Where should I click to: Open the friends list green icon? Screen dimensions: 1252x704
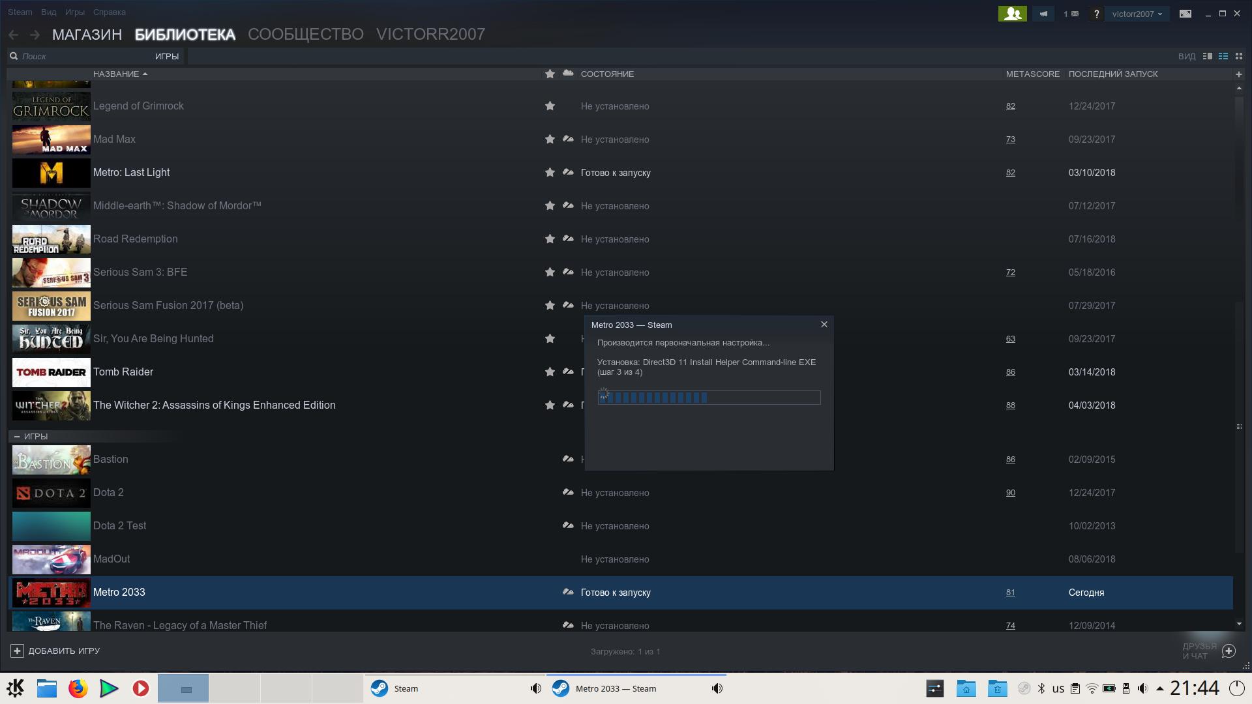1012,14
